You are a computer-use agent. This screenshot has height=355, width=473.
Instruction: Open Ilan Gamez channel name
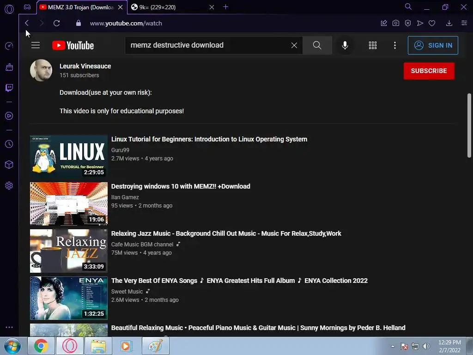[x=125, y=197]
